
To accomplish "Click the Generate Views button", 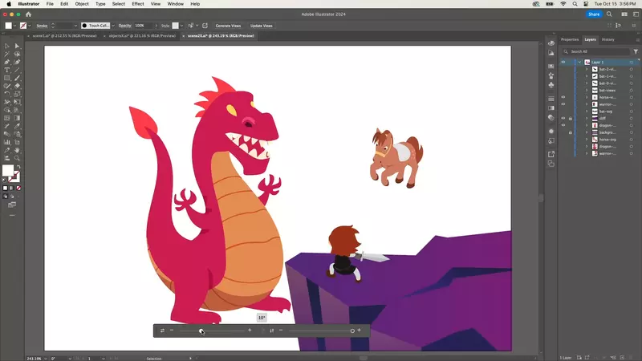I will click(x=229, y=26).
